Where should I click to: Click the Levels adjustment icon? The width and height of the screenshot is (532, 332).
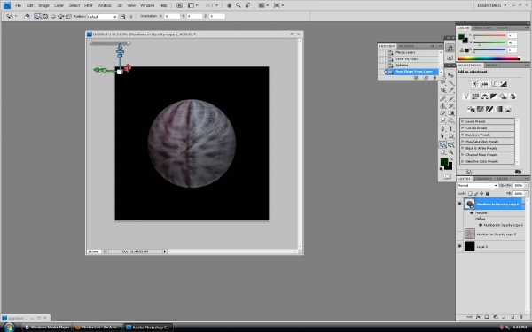(484, 84)
